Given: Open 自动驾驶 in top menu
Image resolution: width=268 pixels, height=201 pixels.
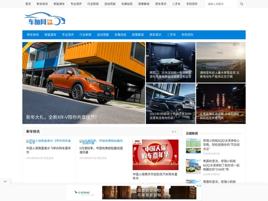Looking at the screenshot, I should click(110, 4).
